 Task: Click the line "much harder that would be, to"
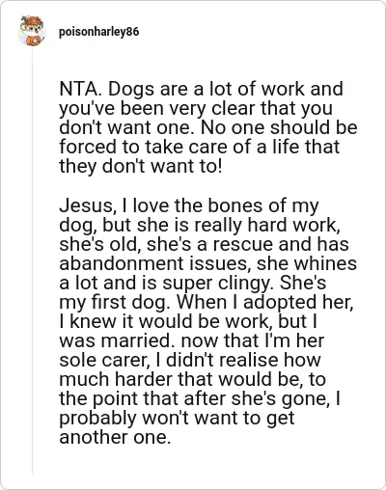point(193,379)
